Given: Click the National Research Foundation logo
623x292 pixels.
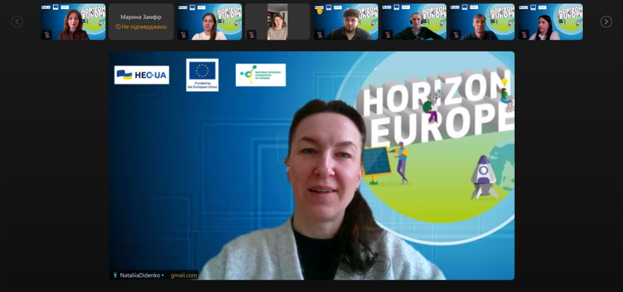Looking at the screenshot, I should tap(260, 75).
